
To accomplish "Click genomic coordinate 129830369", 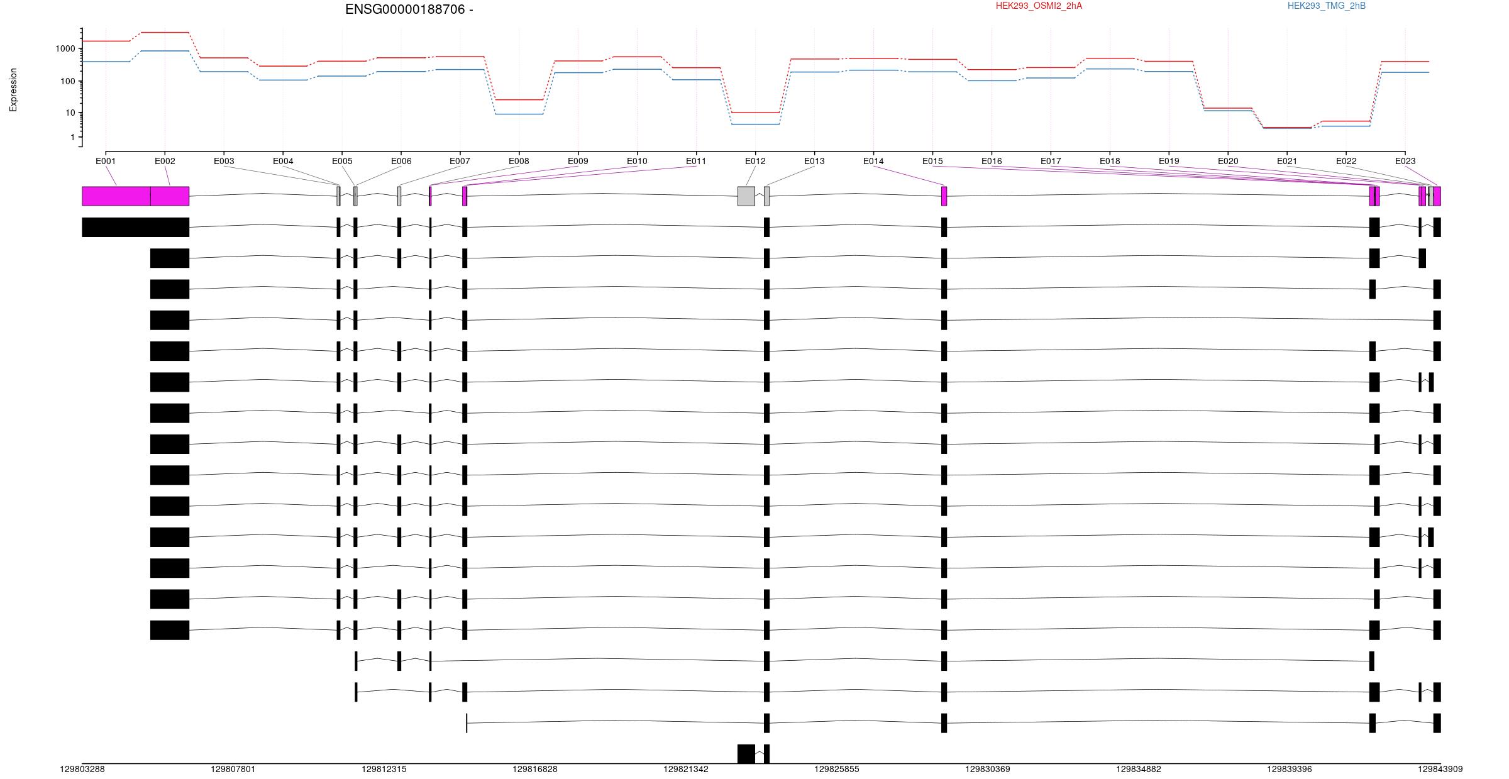I will [x=988, y=769].
